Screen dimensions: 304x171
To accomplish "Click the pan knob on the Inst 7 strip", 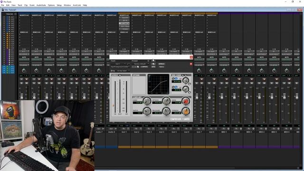I will point(199,70).
